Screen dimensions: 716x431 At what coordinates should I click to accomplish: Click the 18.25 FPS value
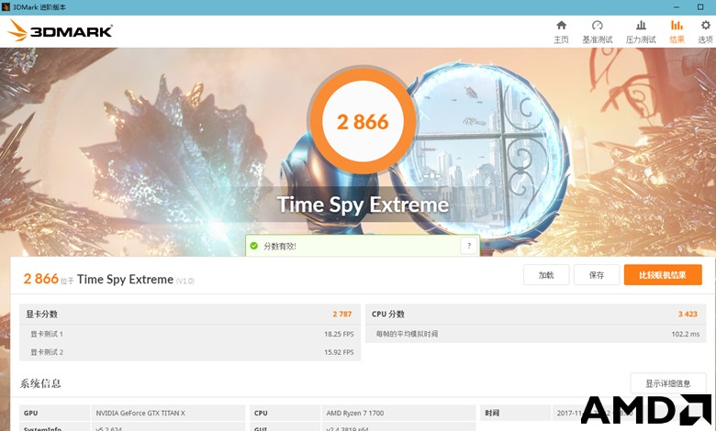click(x=339, y=334)
